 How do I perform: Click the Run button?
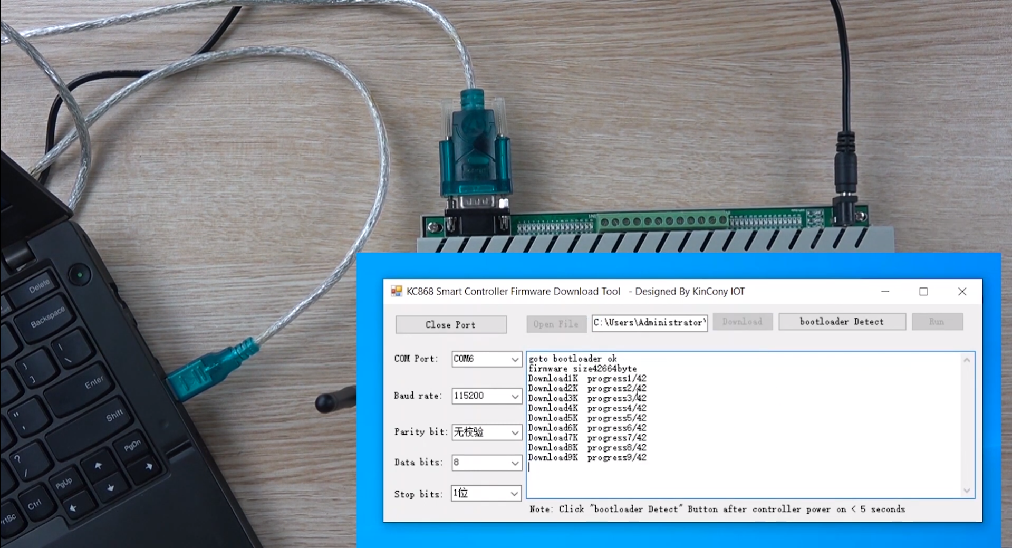(937, 322)
